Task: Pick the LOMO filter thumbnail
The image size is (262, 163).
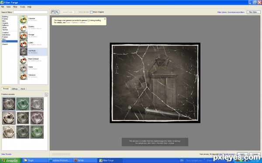Action: (24, 44)
